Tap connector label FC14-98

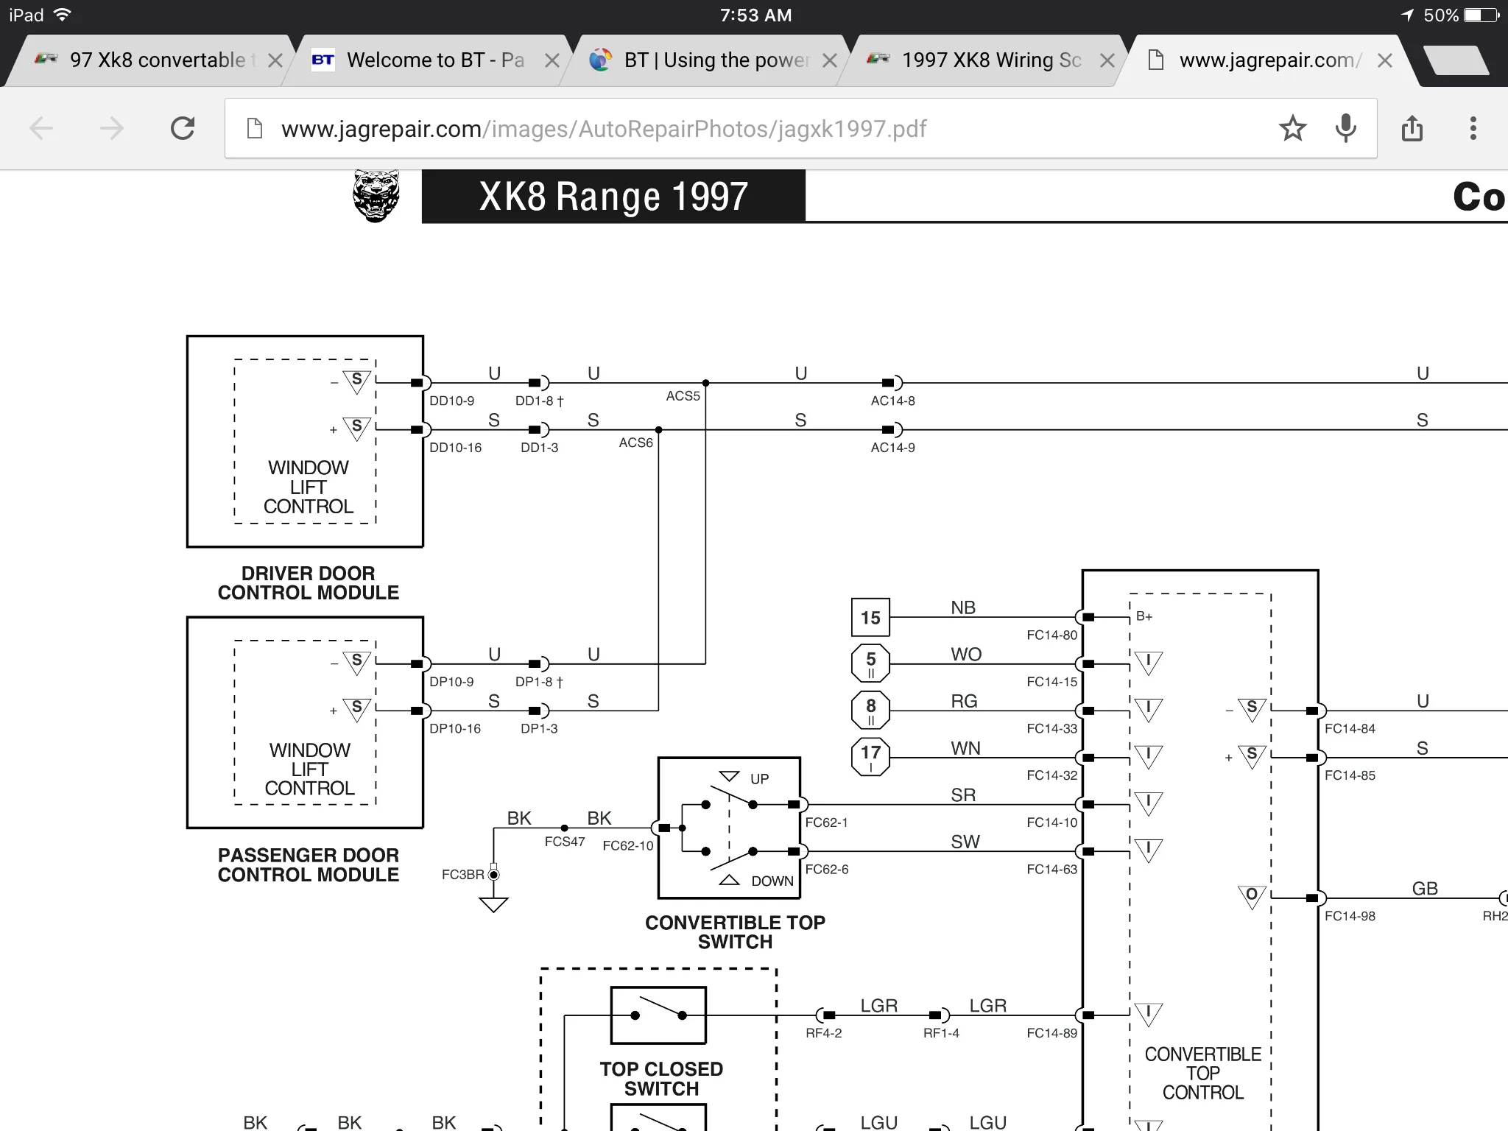click(x=1350, y=916)
